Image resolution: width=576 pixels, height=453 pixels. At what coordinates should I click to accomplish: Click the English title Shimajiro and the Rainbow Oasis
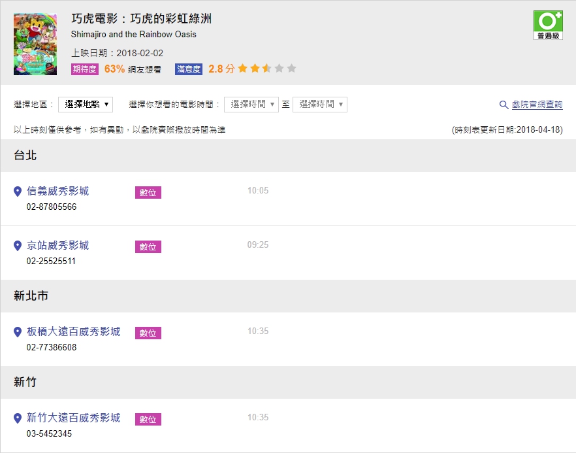point(134,35)
